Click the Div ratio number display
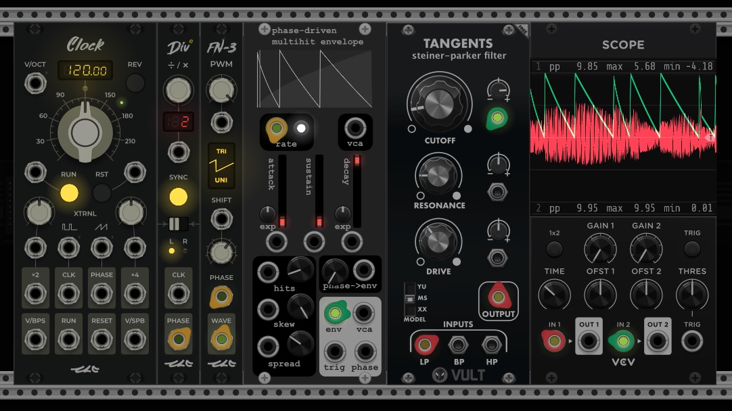The image size is (732, 411). (x=179, y=122)
